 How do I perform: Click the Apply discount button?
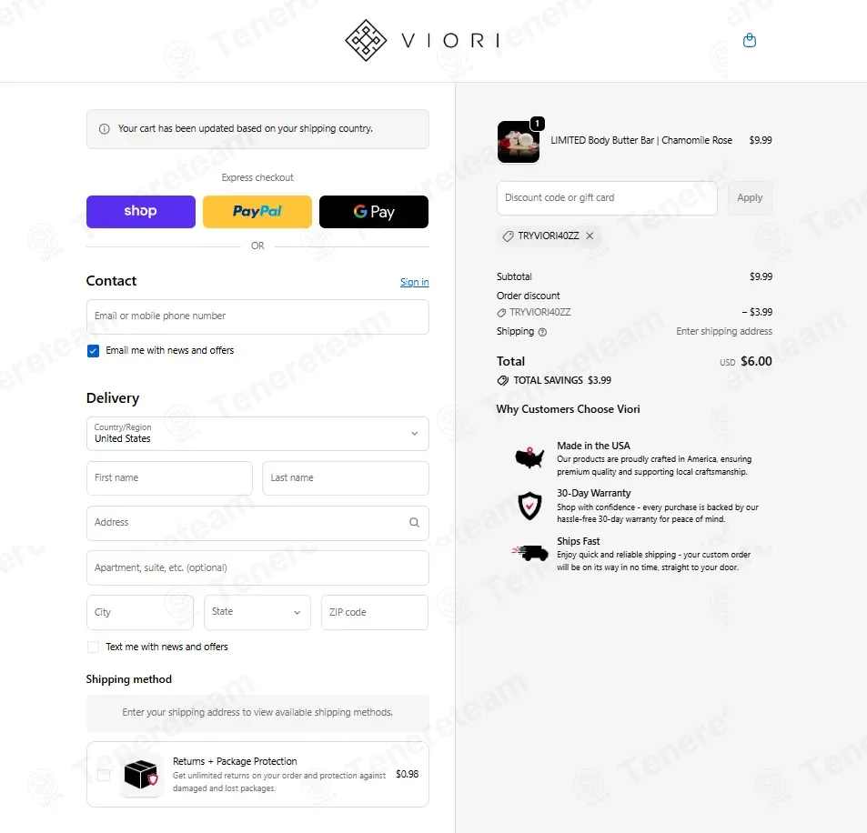point(750,198)
